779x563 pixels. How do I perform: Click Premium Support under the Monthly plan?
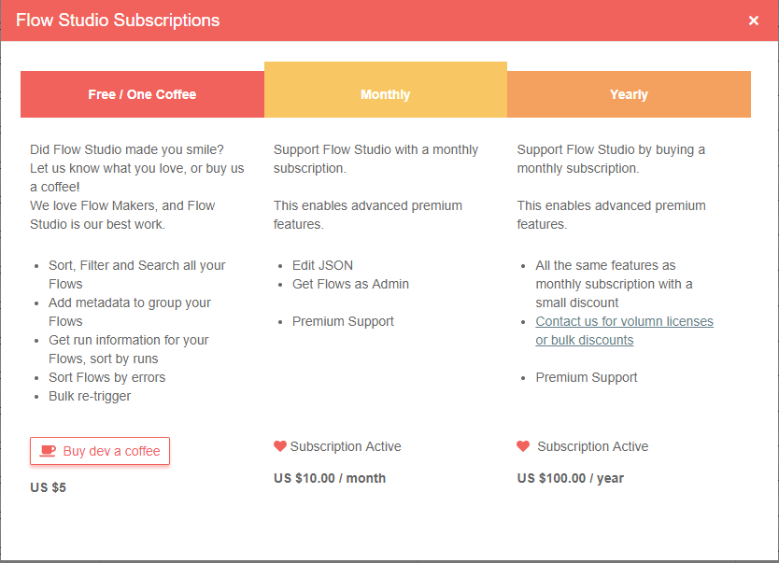343,321
